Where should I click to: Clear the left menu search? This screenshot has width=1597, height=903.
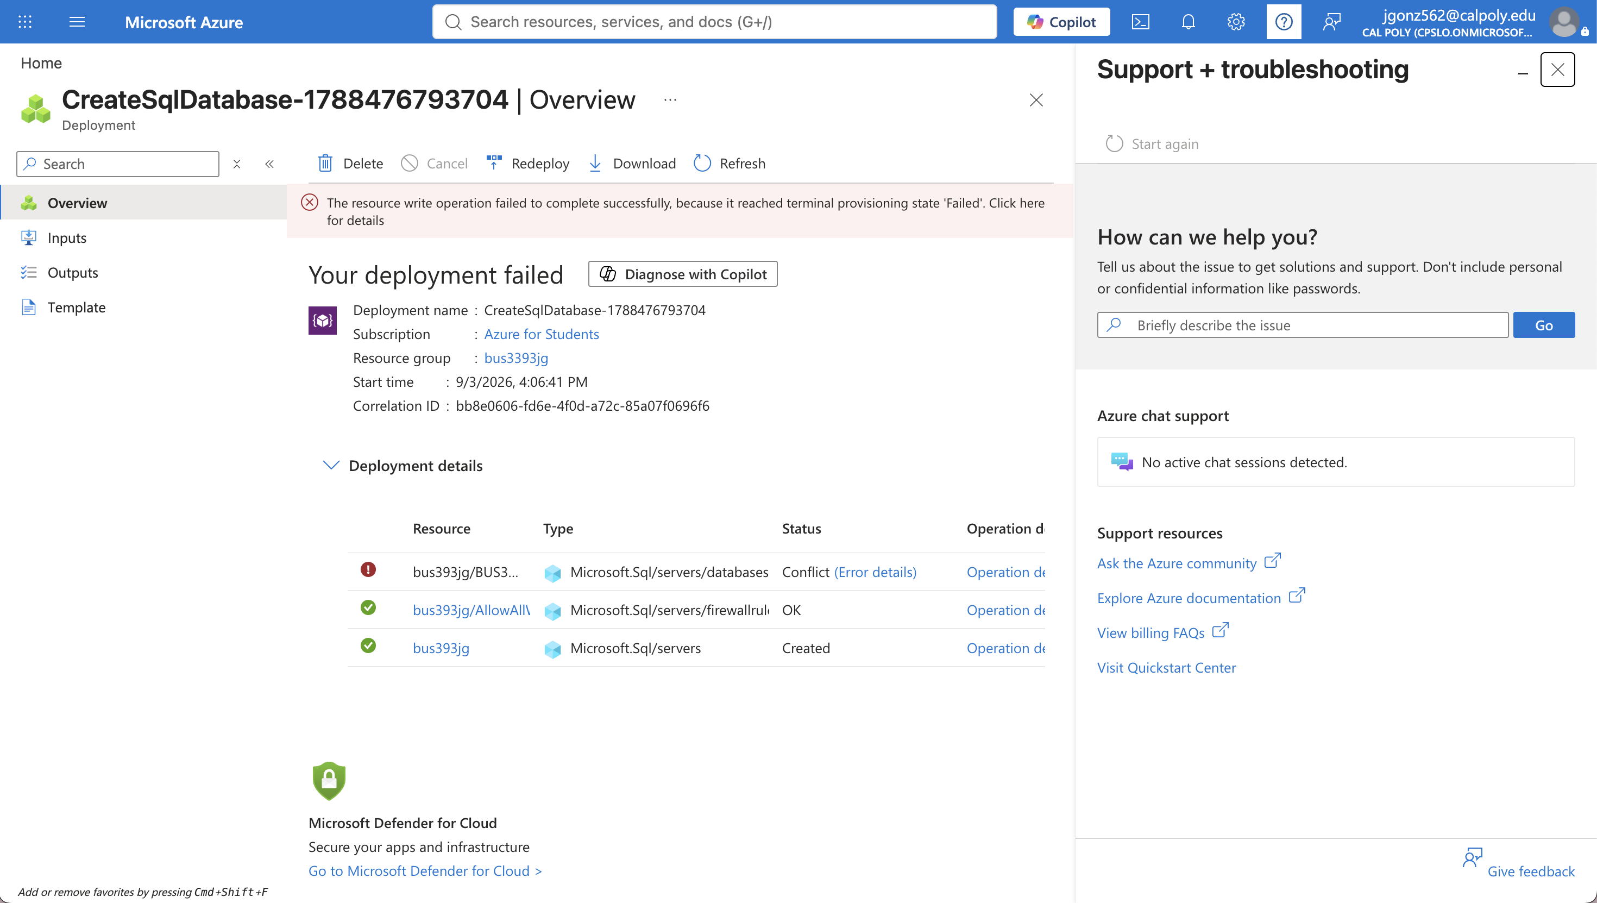(237, 164)
